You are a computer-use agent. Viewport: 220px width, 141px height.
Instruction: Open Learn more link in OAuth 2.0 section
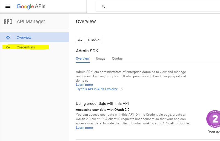[84, 128]
